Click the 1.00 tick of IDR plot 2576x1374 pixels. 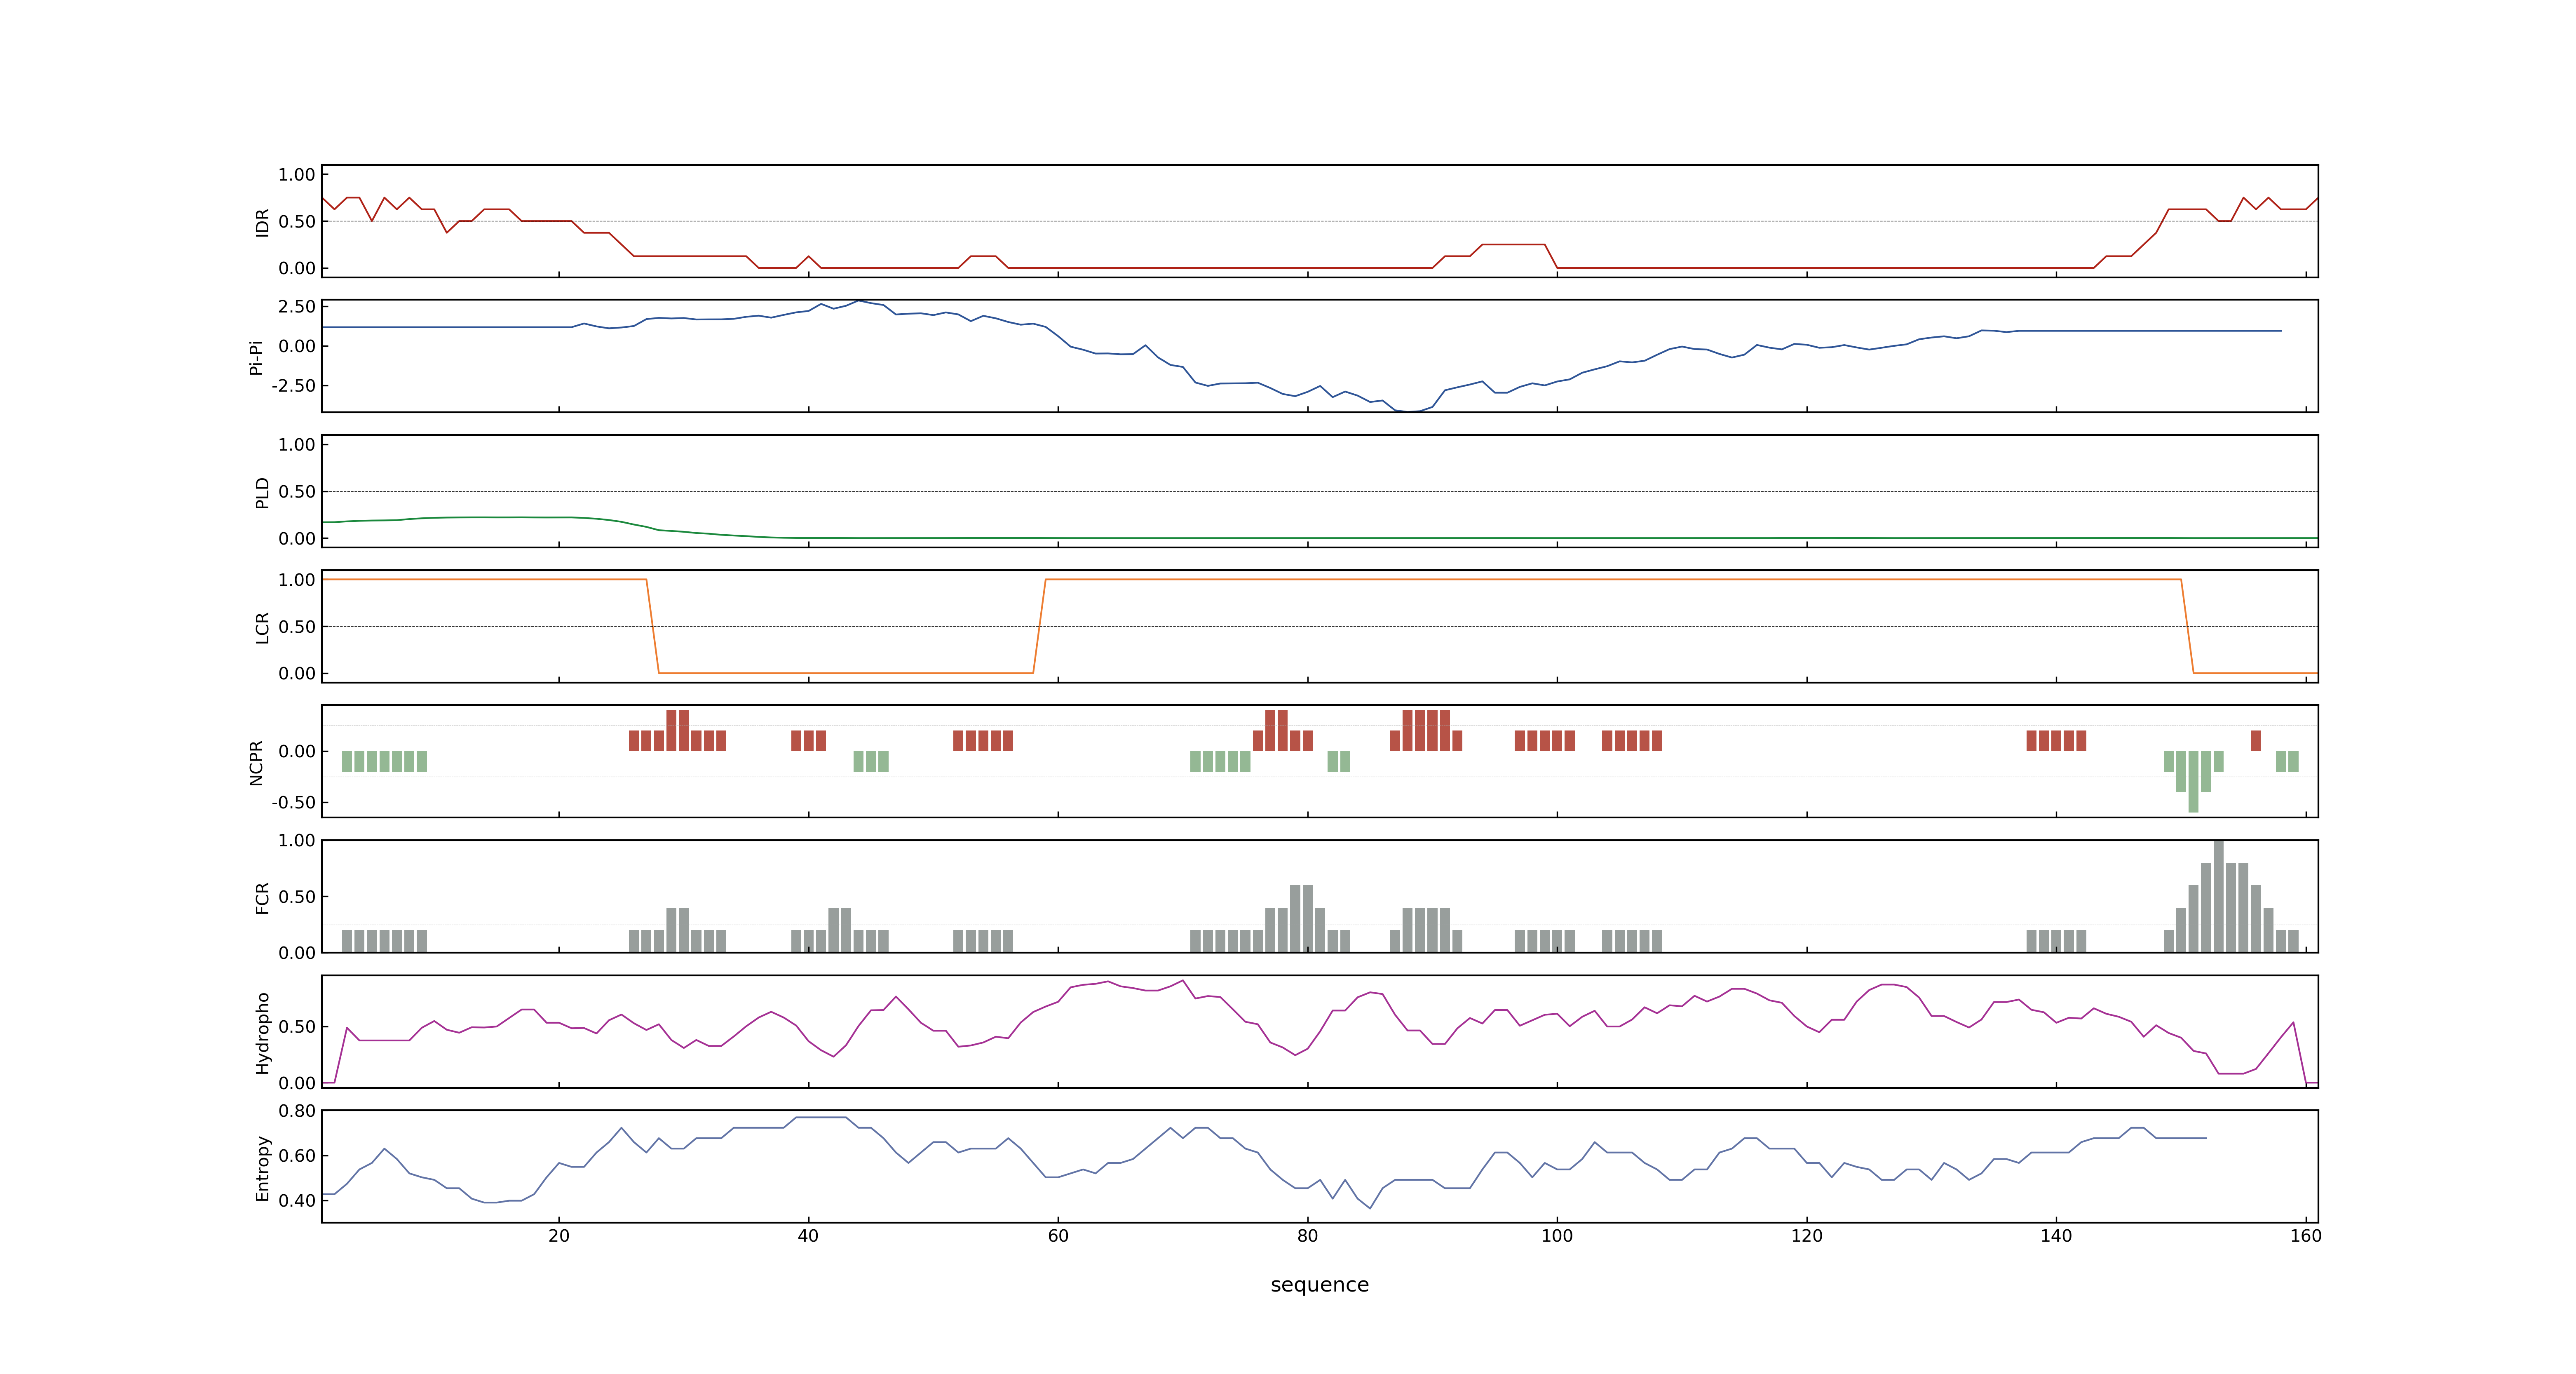pyautogui.click(x=297, y=175)
